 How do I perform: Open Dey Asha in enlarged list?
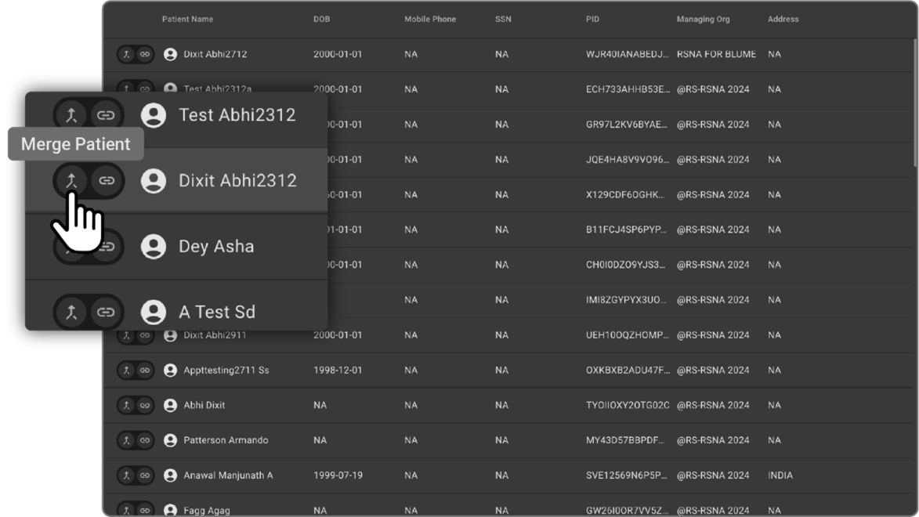click(x=216, y=247)
